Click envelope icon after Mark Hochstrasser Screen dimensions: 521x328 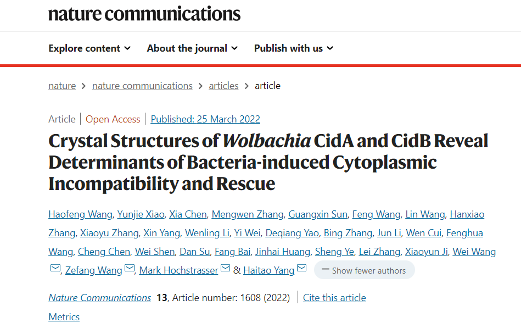pyautogui.click(x=225, y=269)
